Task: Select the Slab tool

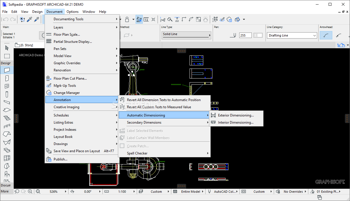Action: tap(7, 110)
